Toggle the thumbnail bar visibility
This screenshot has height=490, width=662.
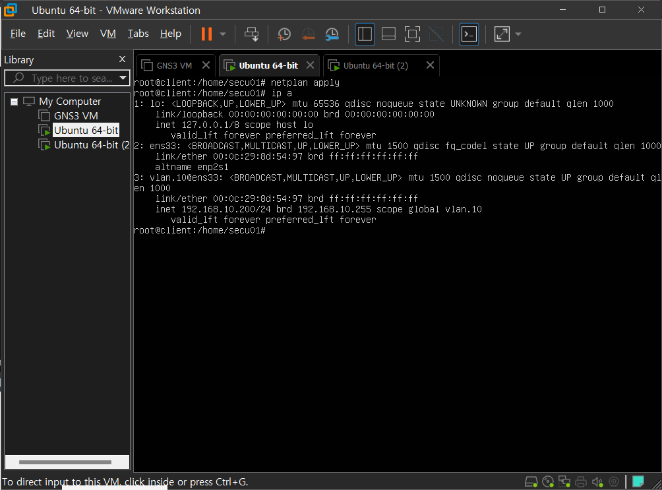[388, 34]
